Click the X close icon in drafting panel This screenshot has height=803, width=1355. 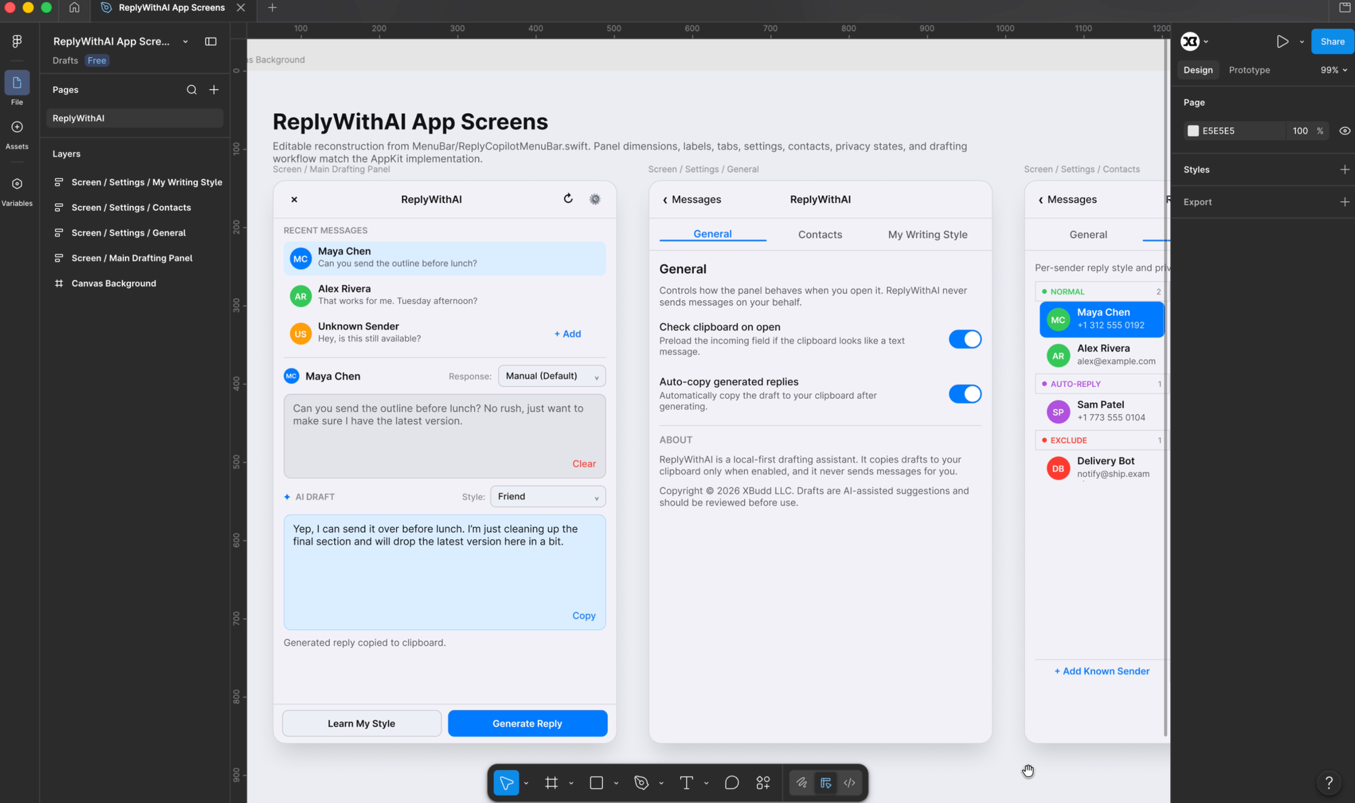point(294,199)
